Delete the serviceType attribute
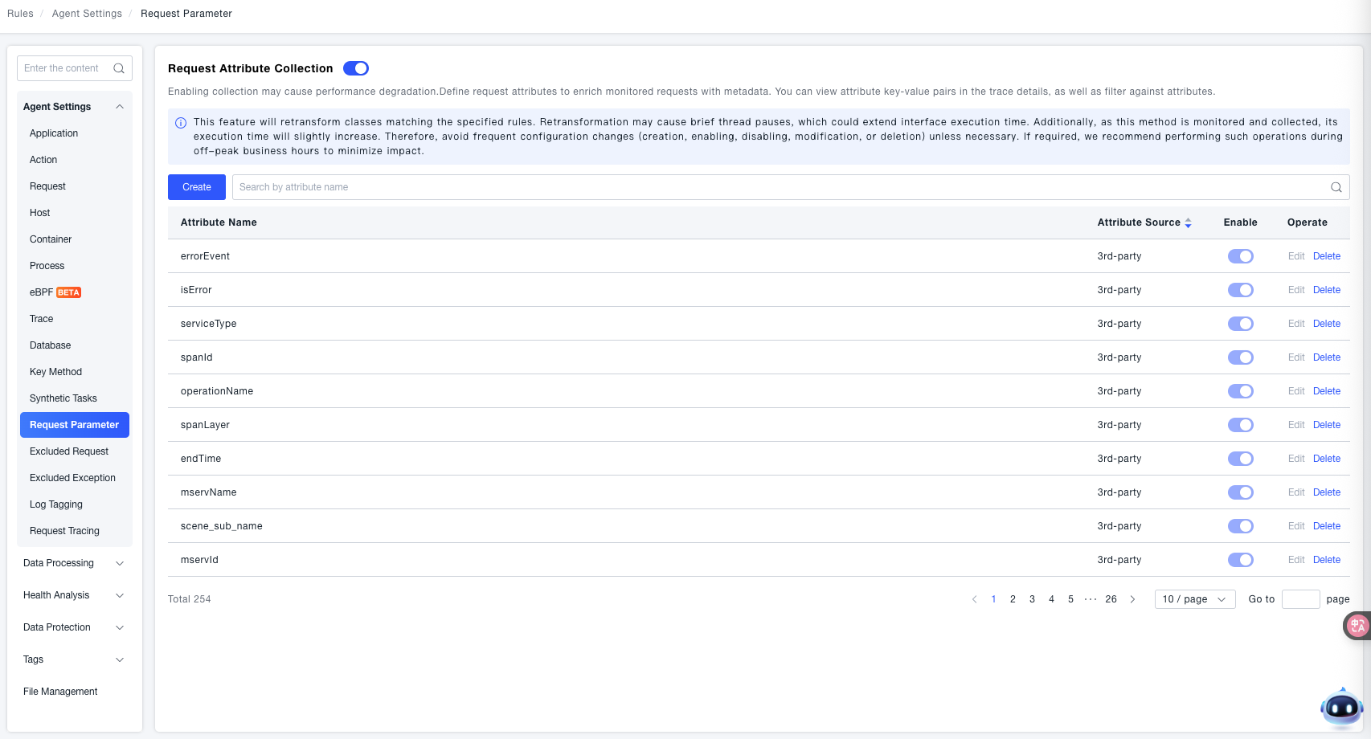Screen dimensions: 1371x739 pyautogui.click(x=1326, y=324)
